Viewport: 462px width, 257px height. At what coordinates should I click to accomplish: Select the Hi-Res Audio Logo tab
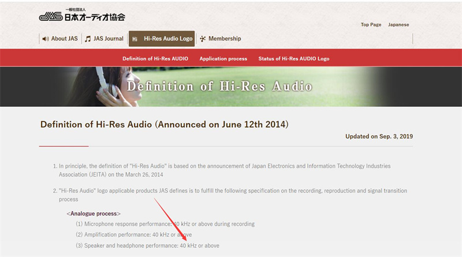(162, 39)
